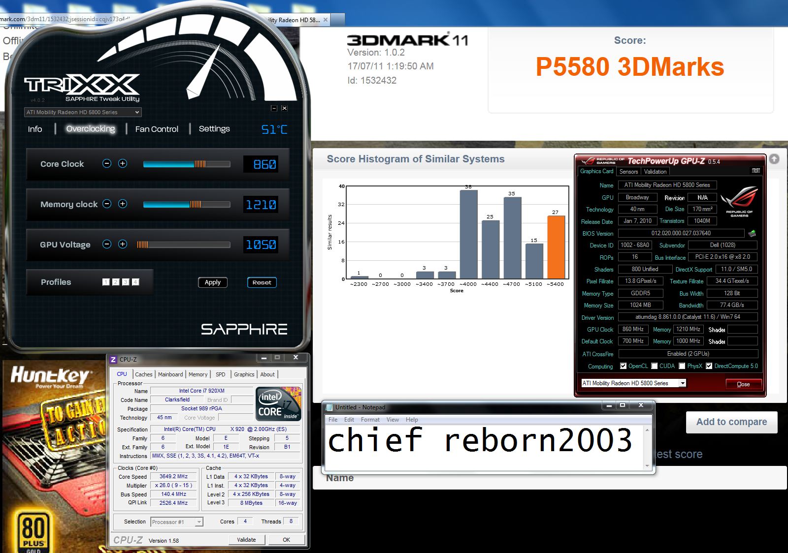788x553 pixels.
Task: Click the CPU-Z title bar icon
Action: [113, 360]
